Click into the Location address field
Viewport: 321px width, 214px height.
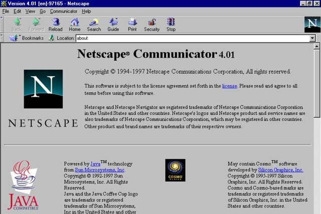coord(193,38)
